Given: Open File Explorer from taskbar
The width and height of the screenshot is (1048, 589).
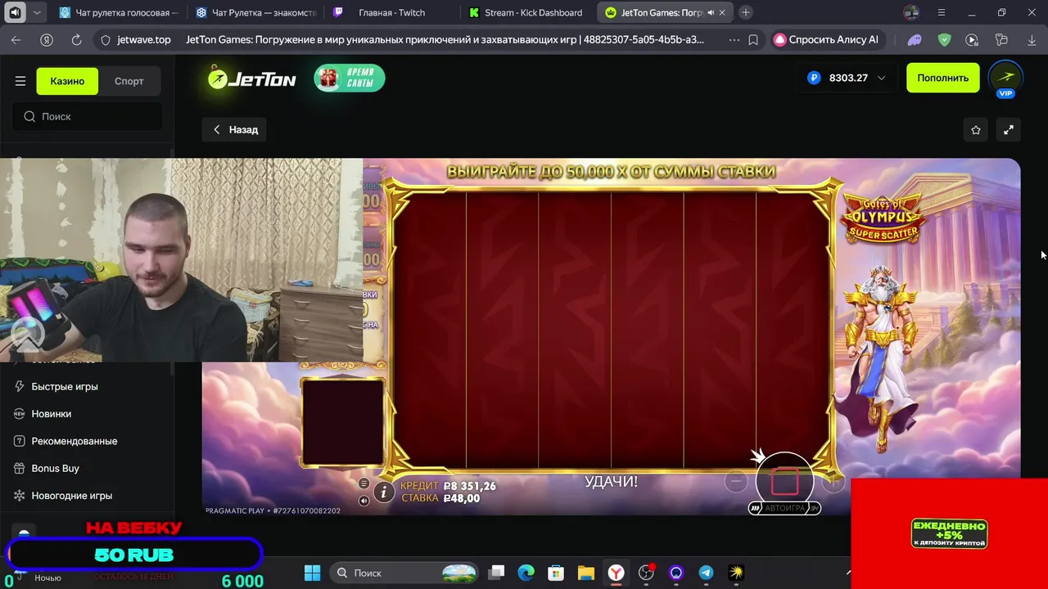Looking at the screenshot, I should tap(585, 573).
